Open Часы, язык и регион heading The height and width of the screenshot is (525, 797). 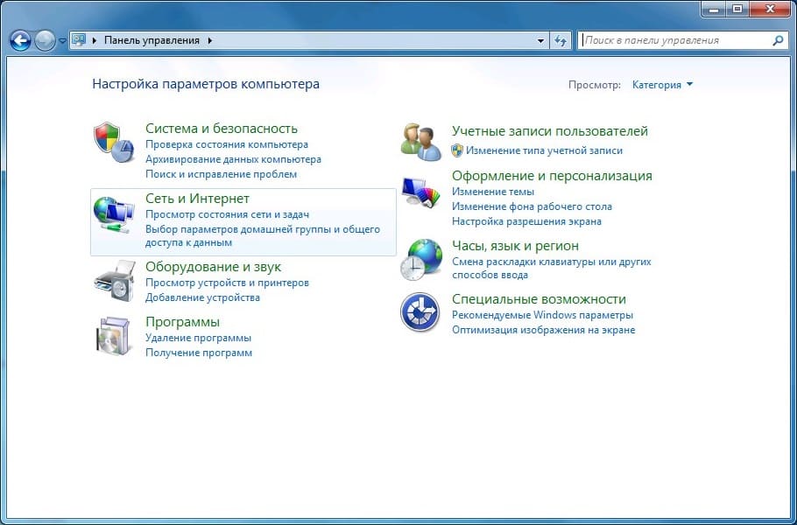[x=515, y=246]
